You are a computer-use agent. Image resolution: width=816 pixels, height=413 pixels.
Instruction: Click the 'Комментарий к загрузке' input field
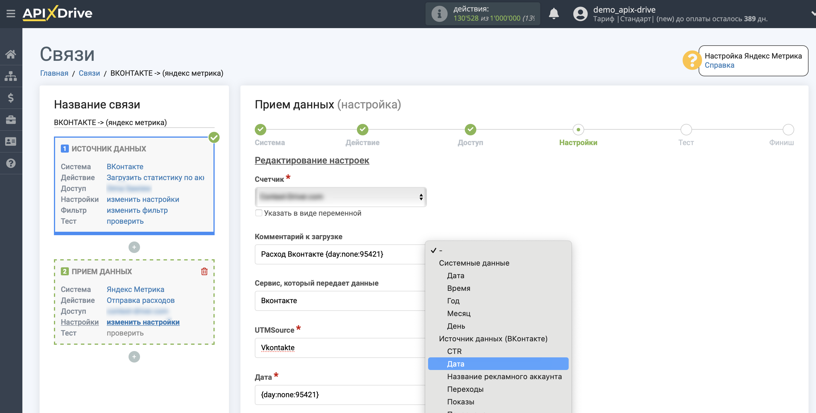click(x=340, y=254)
